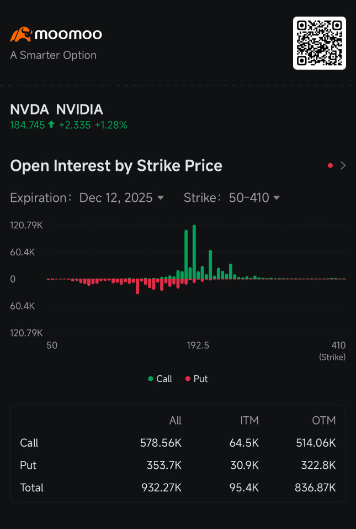Toggle the Call series in legend
Viewport: 356px width, 529px height.
pos(160,379)
